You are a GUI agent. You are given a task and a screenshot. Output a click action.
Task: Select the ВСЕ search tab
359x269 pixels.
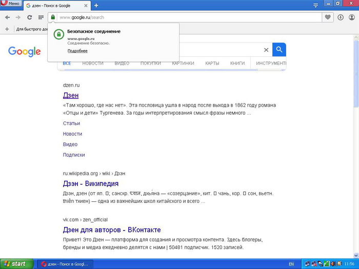pos(67,64)
